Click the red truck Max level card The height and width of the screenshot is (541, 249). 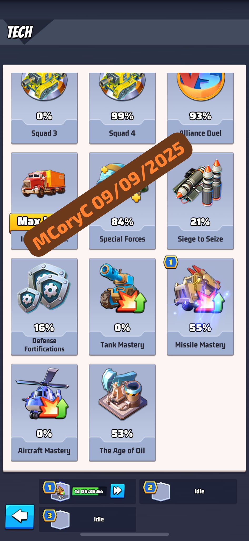(44, 201)
